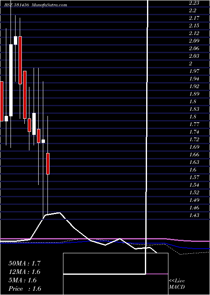Click the 1.57 price axis label
This screenshot has height=295, width=210.
coord(194,177)
